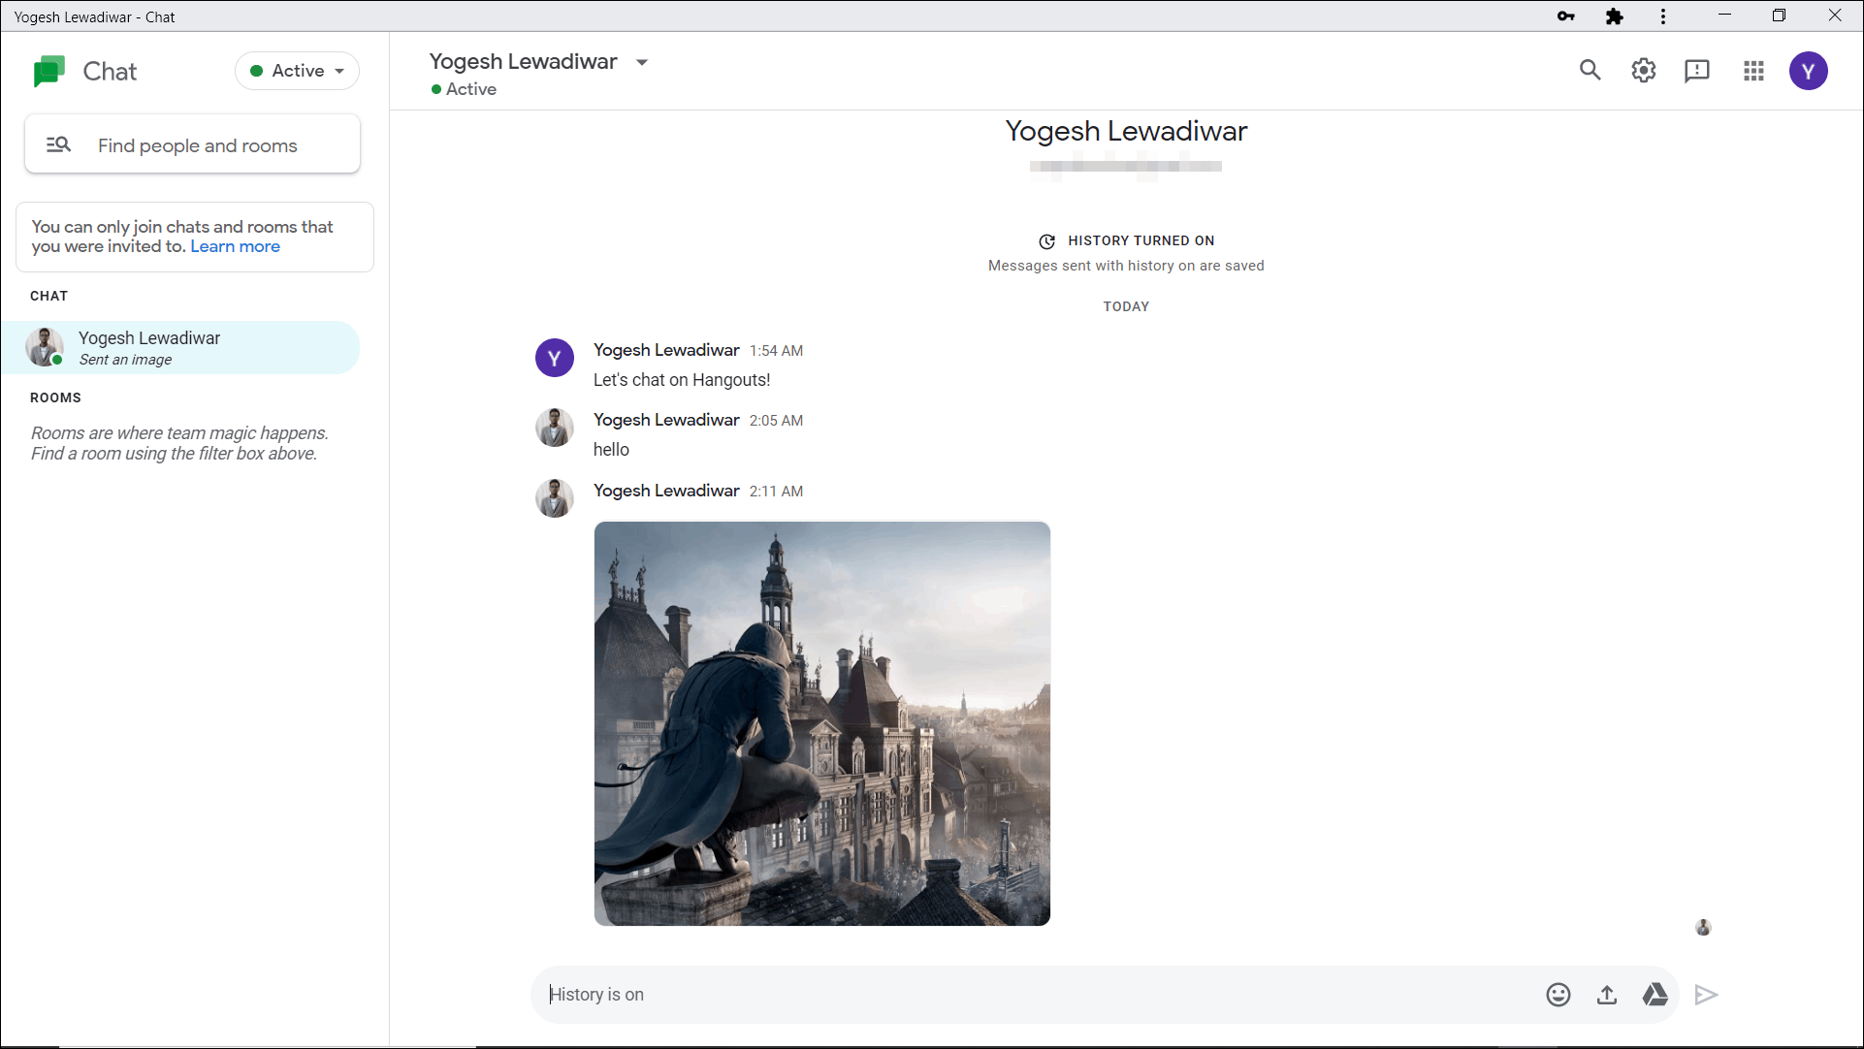Click the search magnifier icon in header

[1590, 70]
